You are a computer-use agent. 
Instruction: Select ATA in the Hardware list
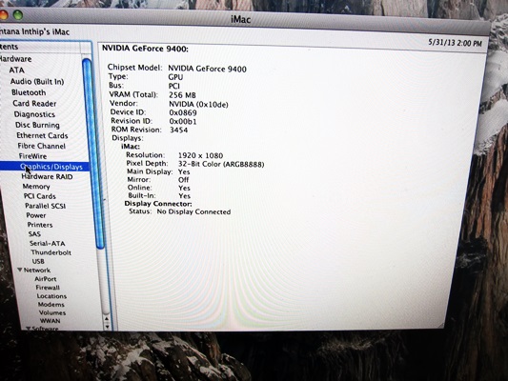pos(16,70)
